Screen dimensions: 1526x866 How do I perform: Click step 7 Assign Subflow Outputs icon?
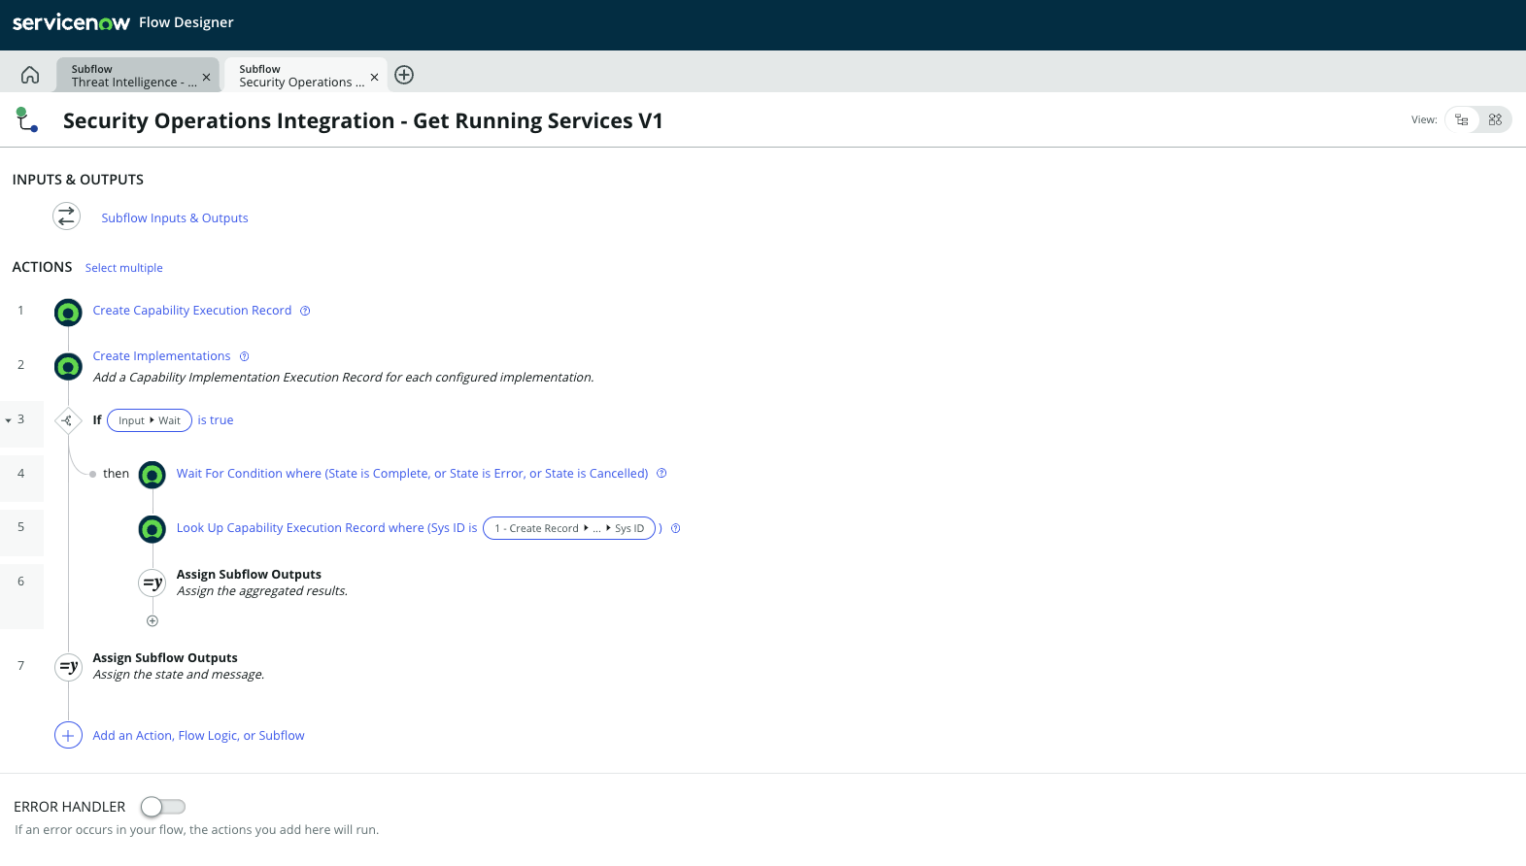pos(68,666)
